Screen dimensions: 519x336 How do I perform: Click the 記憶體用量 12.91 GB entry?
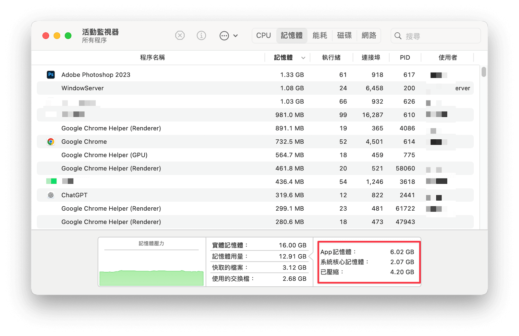(x=259, y=256)
